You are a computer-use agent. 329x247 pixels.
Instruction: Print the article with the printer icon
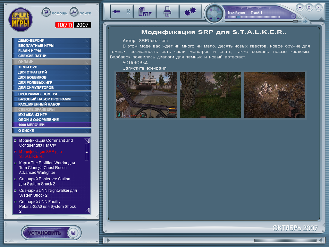tap(167, 12)
